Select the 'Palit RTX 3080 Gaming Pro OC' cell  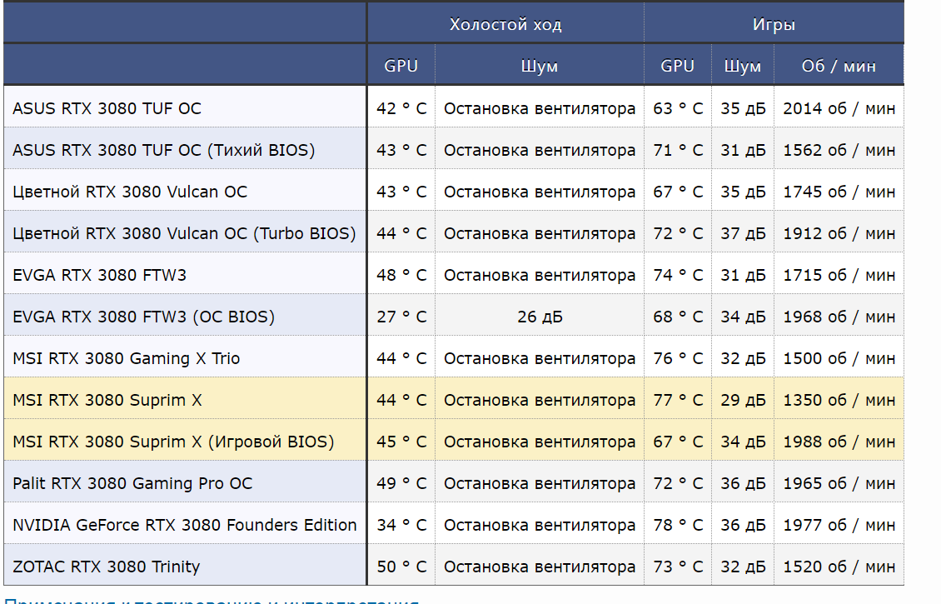[132, 483]
